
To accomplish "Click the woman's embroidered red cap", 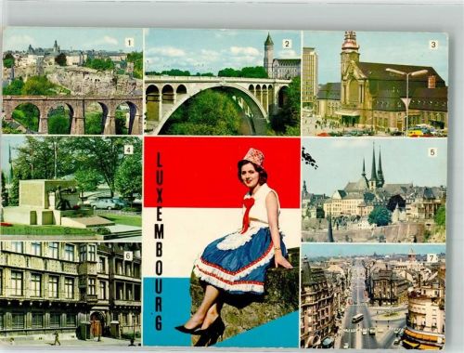I will coord(253,158).
